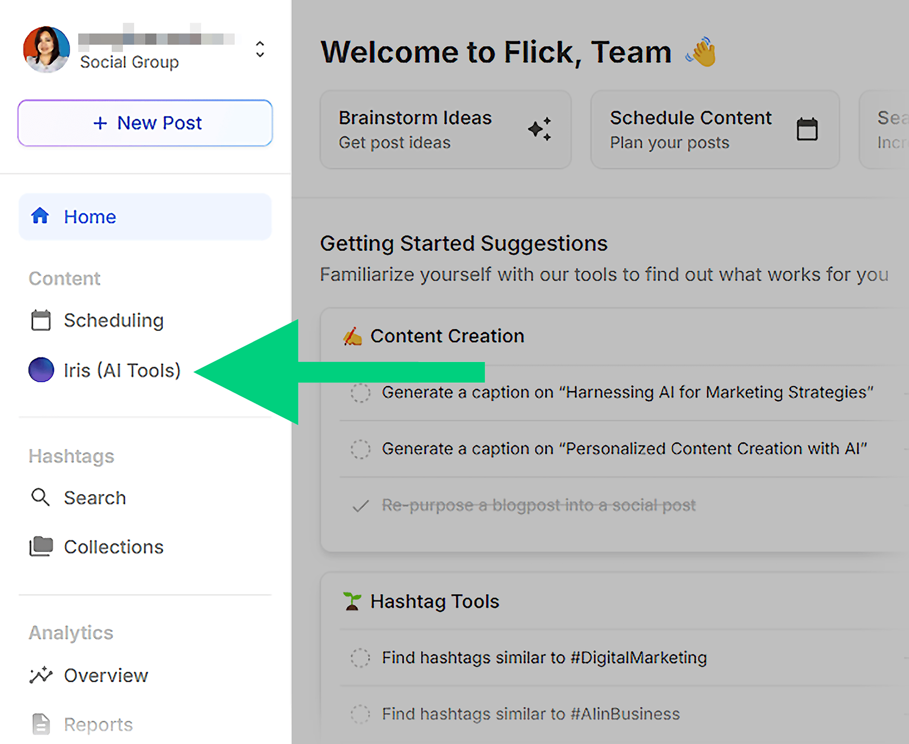Click the Home house icon
Image resolution: width=909 pixels, height=744 pixels.
40,216
